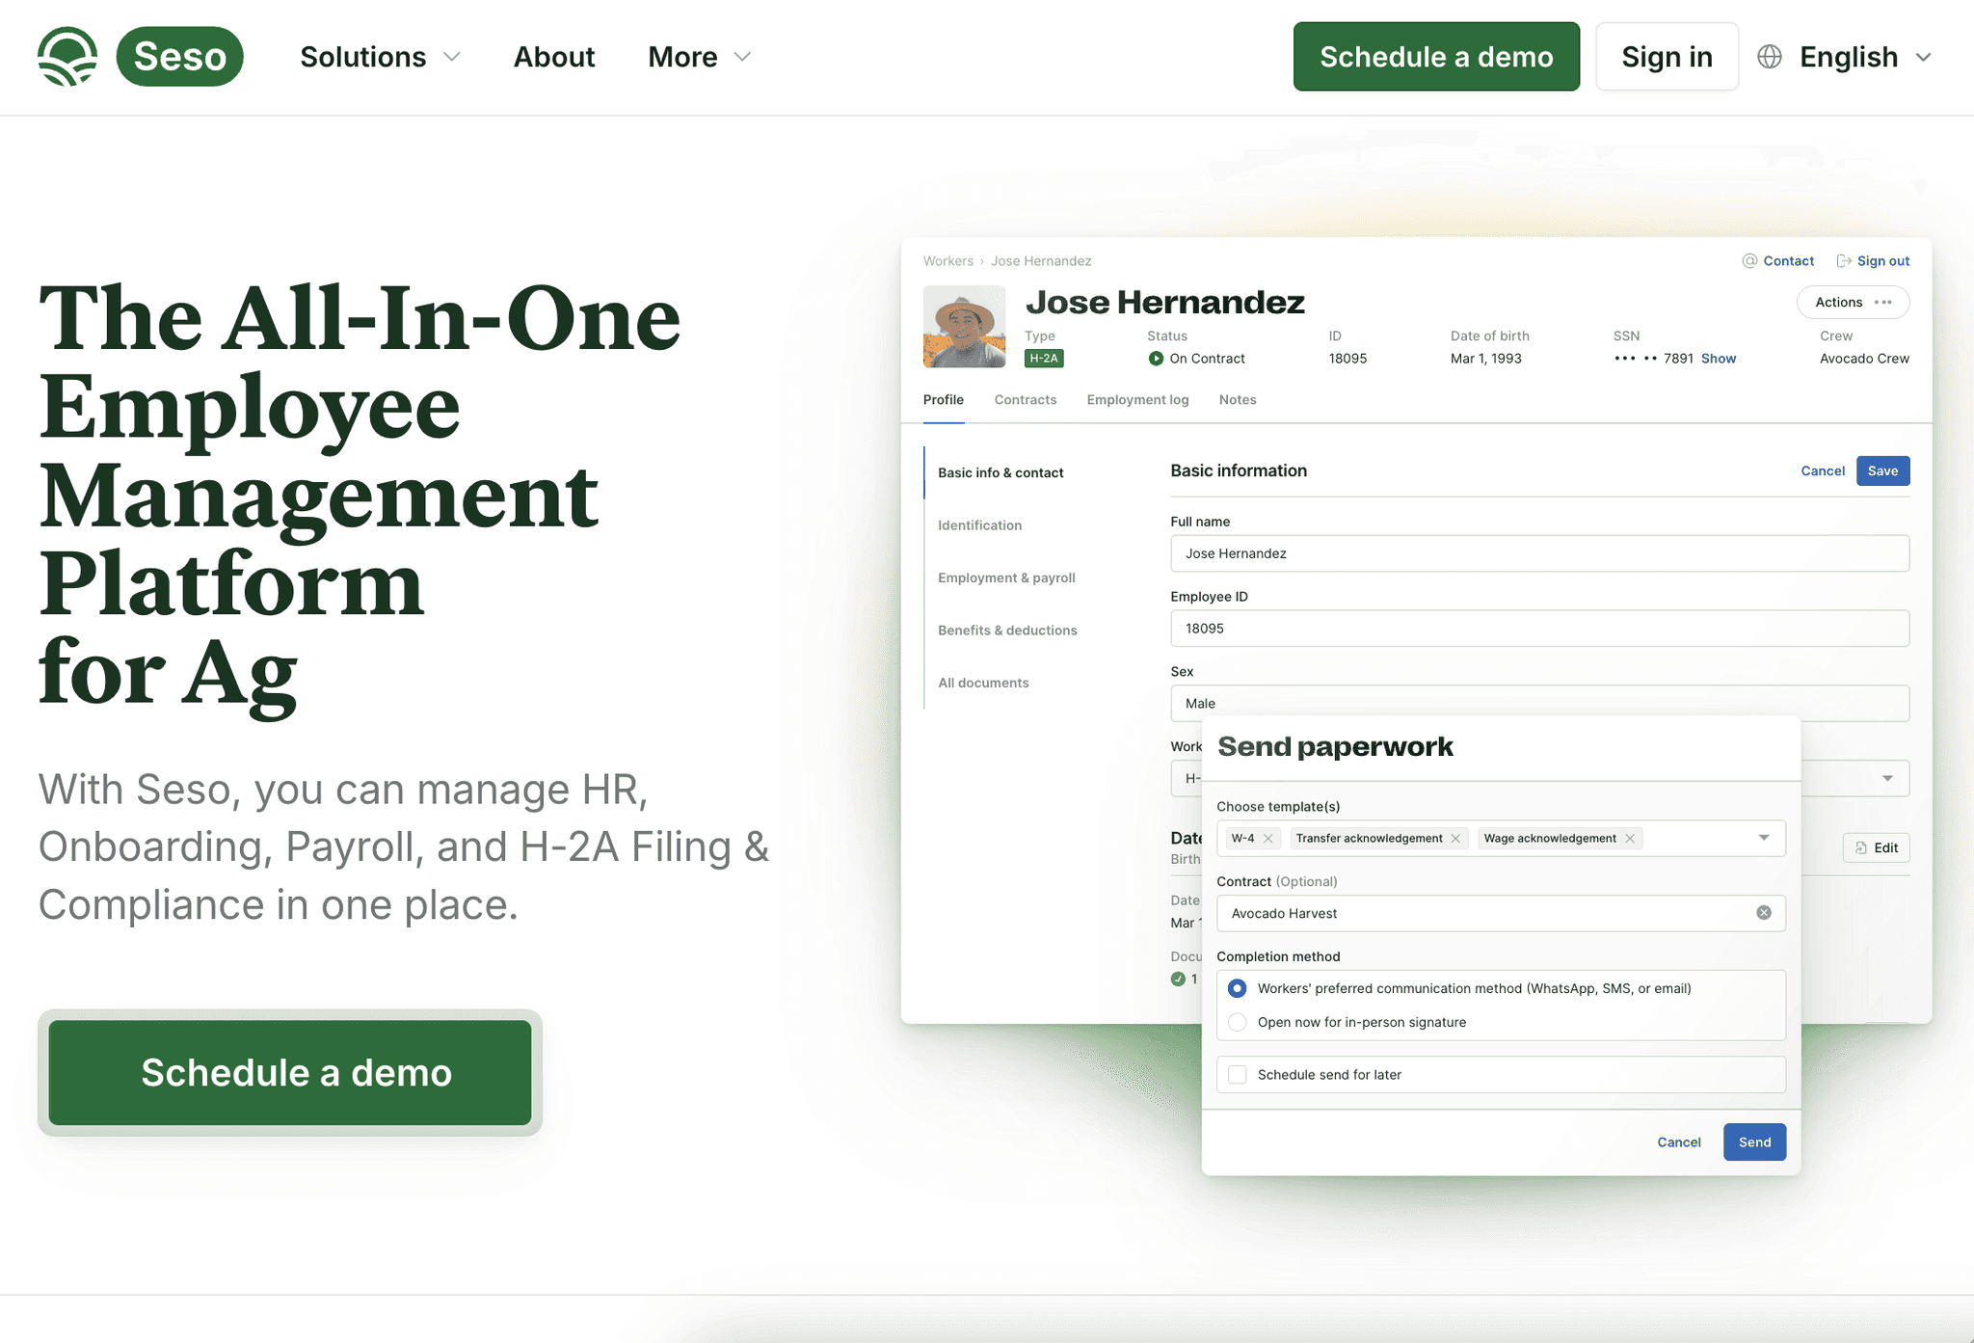Select the open now for in-person signature option
Viewport: 1974px width, 1343px height.
[1238, 1022]
